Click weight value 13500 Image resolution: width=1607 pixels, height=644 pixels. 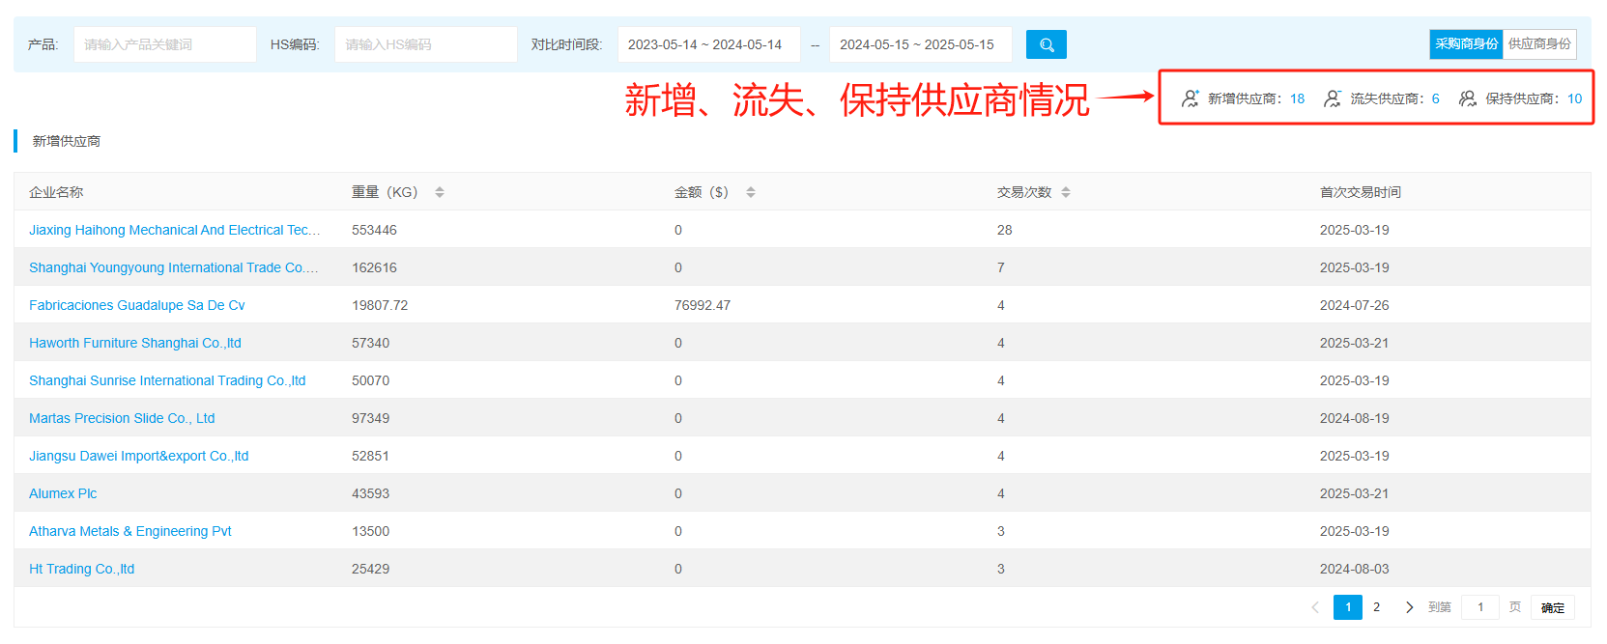click(x=370, y=531)
